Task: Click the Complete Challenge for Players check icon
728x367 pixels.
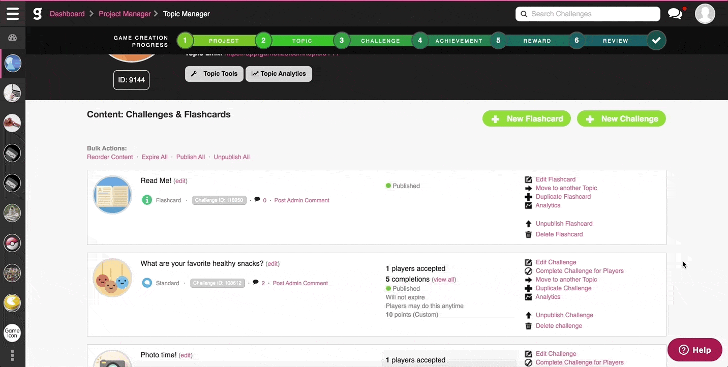Action: 528,271
